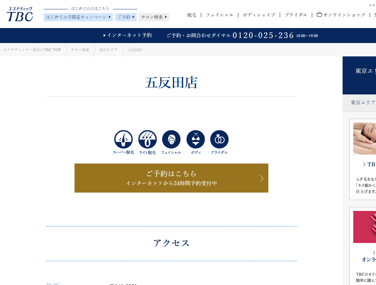Click the facial massage thumbnail in sidebar
The height and width of the screenshot is (285, 376).
tap(365, 138)
